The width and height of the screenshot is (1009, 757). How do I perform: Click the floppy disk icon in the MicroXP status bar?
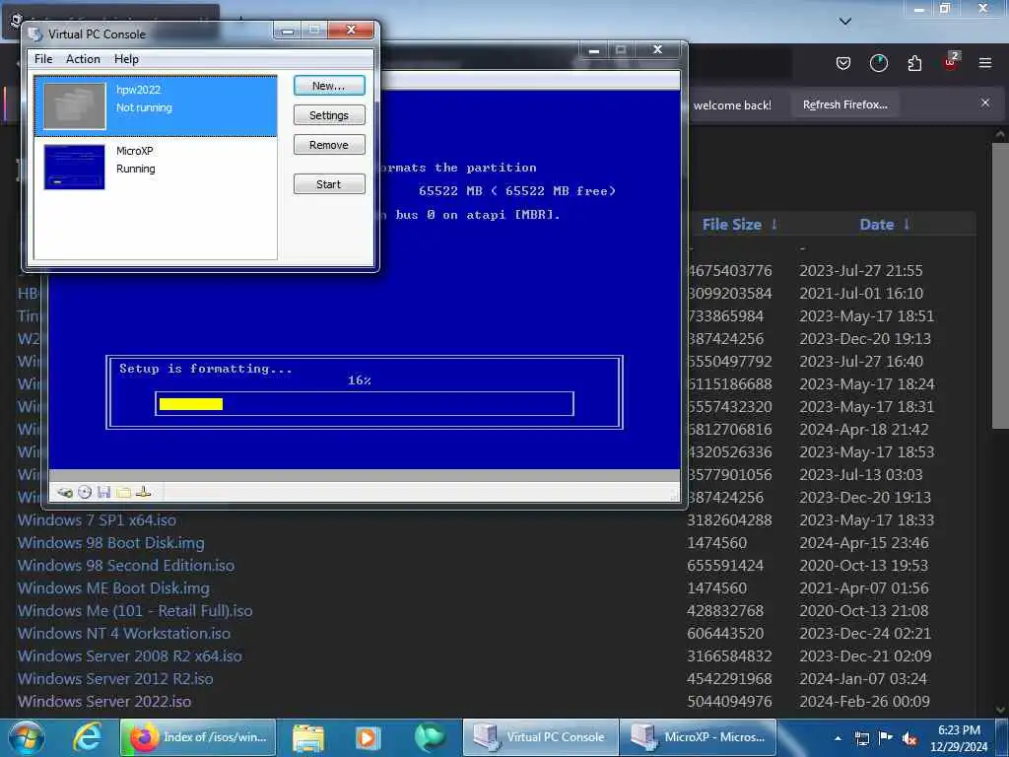click(103, 493)
